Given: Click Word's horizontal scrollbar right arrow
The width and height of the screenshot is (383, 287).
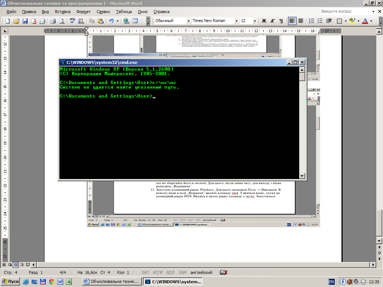Looking at the screenshot, I should pos(373,265).
